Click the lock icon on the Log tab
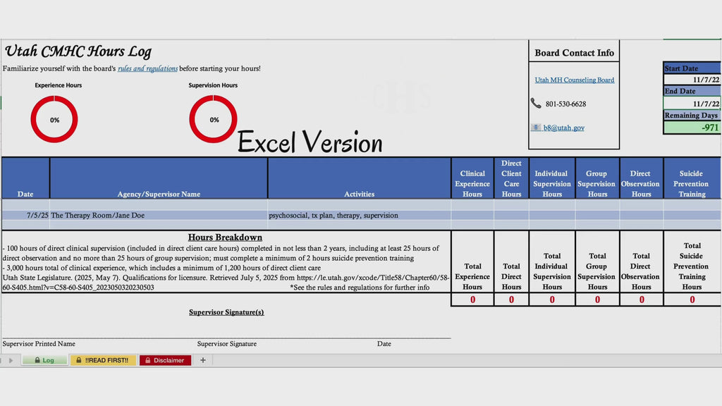 tap(37, 360)
